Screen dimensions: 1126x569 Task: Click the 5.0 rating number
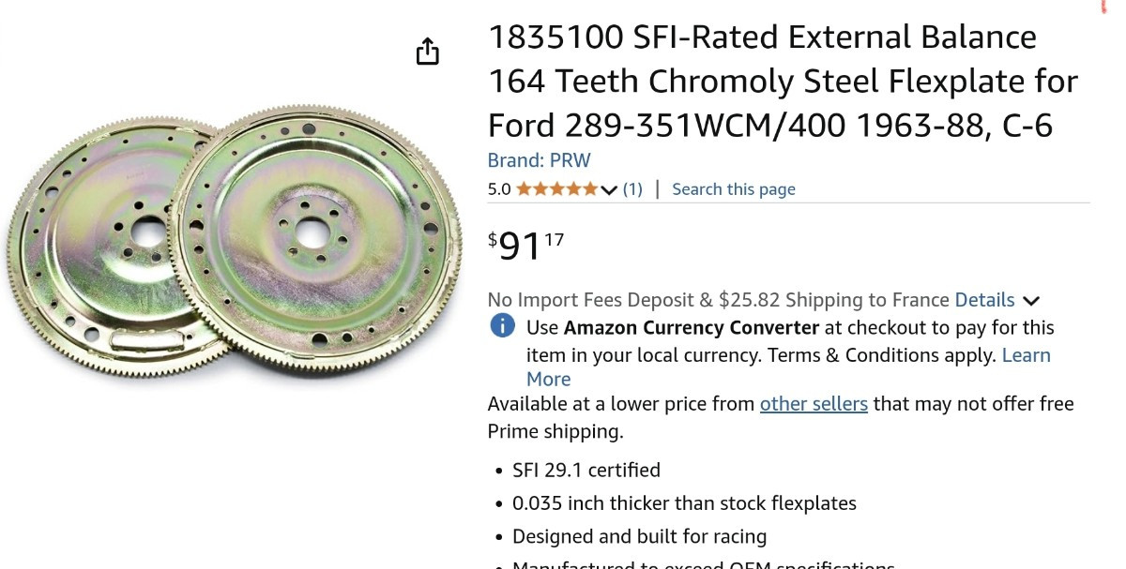click(x=499, y=189)
